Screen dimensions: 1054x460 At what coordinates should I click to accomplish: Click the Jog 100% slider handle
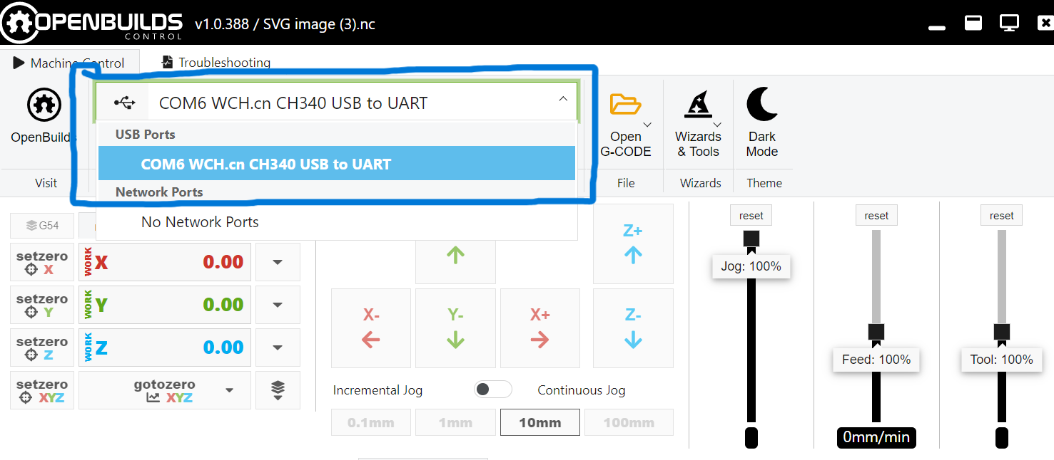(x=751, y=239)
